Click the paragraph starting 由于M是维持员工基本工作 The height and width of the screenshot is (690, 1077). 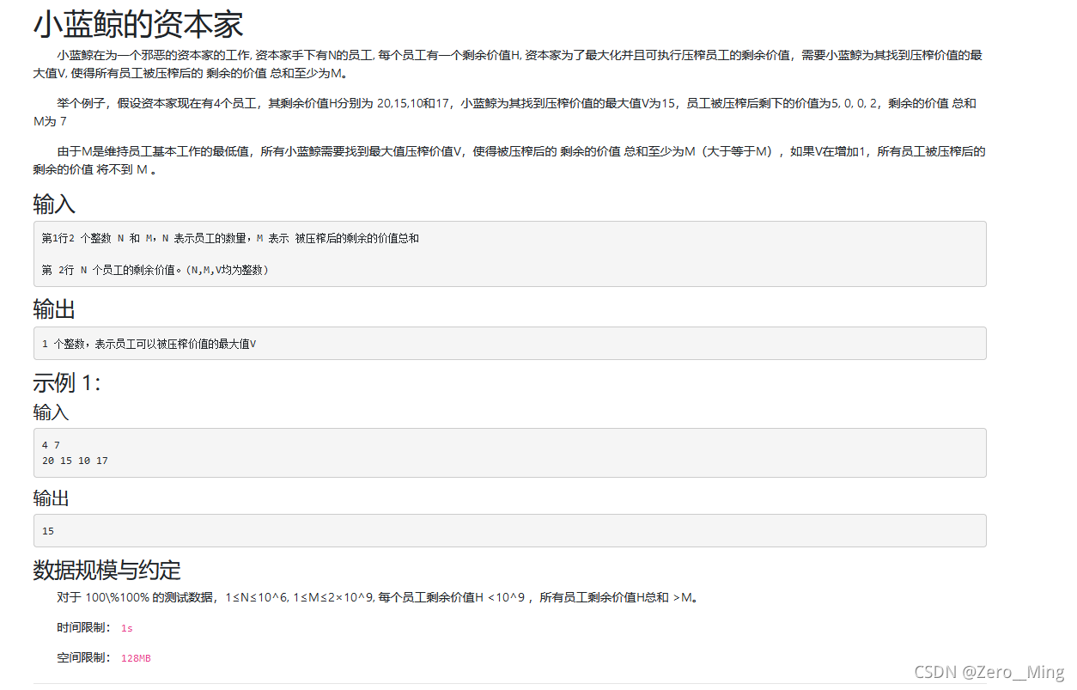click(x=509, y=160)
